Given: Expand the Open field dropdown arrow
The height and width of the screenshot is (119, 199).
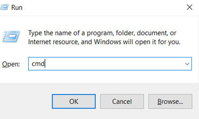Looking at the screenshot, I should pyautogui.click(x=187, y=64).
